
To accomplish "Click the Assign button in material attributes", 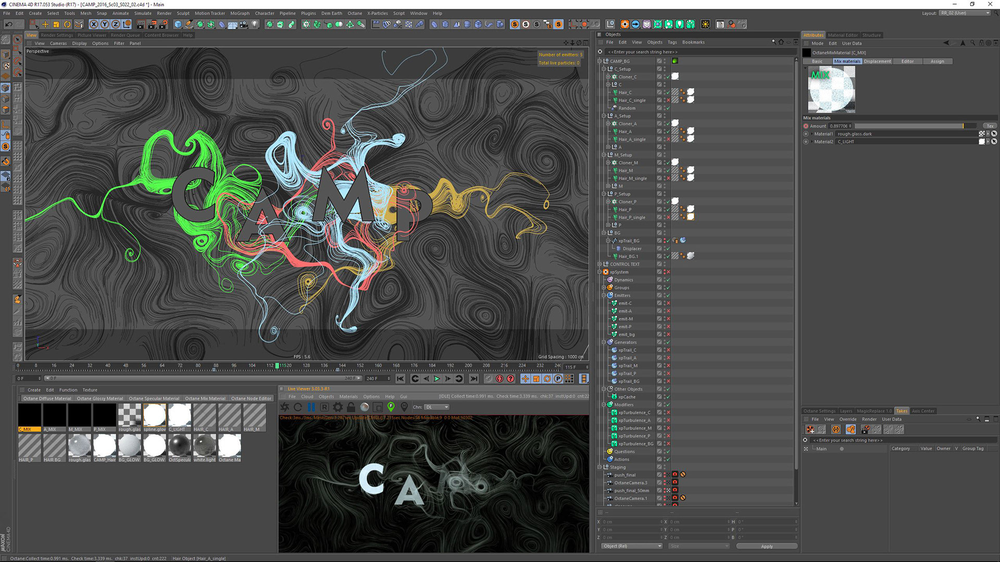I will (x=937, y=61).
